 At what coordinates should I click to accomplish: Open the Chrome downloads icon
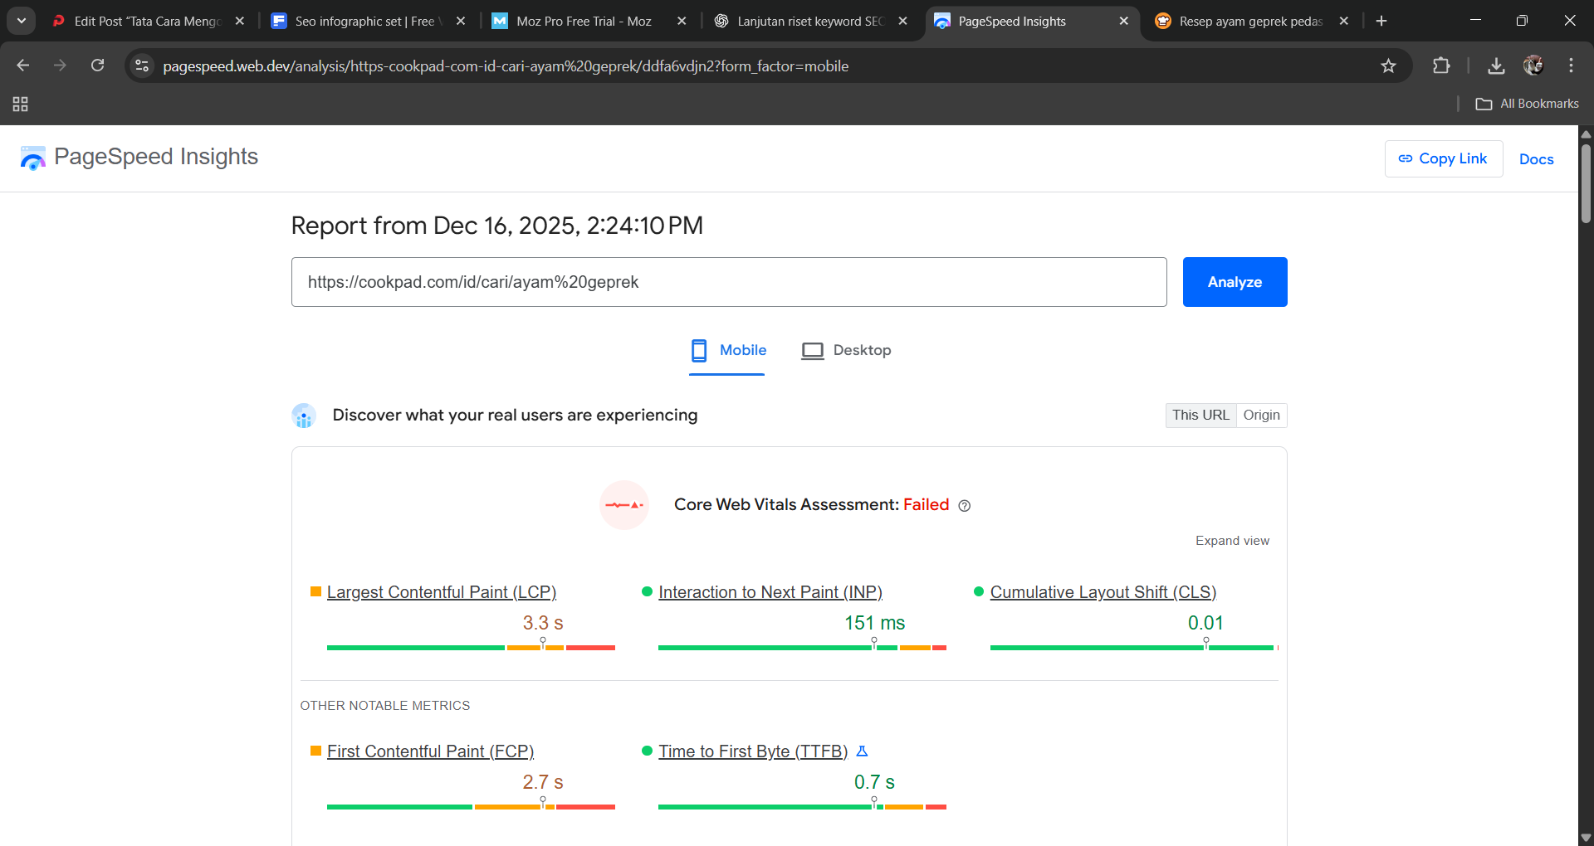coord(1496,66)
